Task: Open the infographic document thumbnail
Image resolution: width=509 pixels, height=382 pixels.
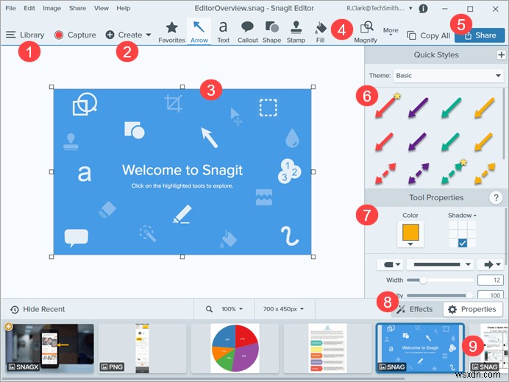Action: point(327,347)
